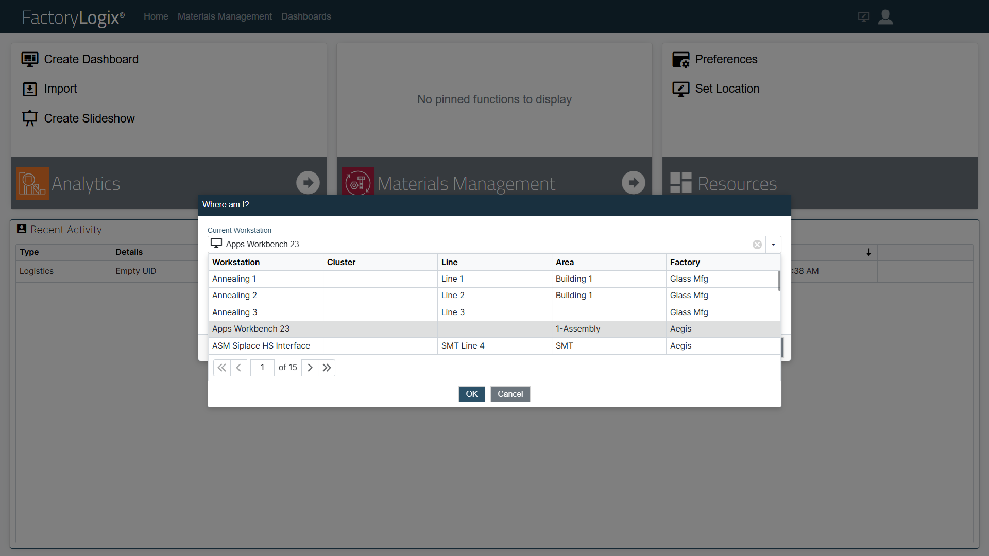Click the Preferences gear window icon
The image size is (989, 556).
tap(680, 60)
